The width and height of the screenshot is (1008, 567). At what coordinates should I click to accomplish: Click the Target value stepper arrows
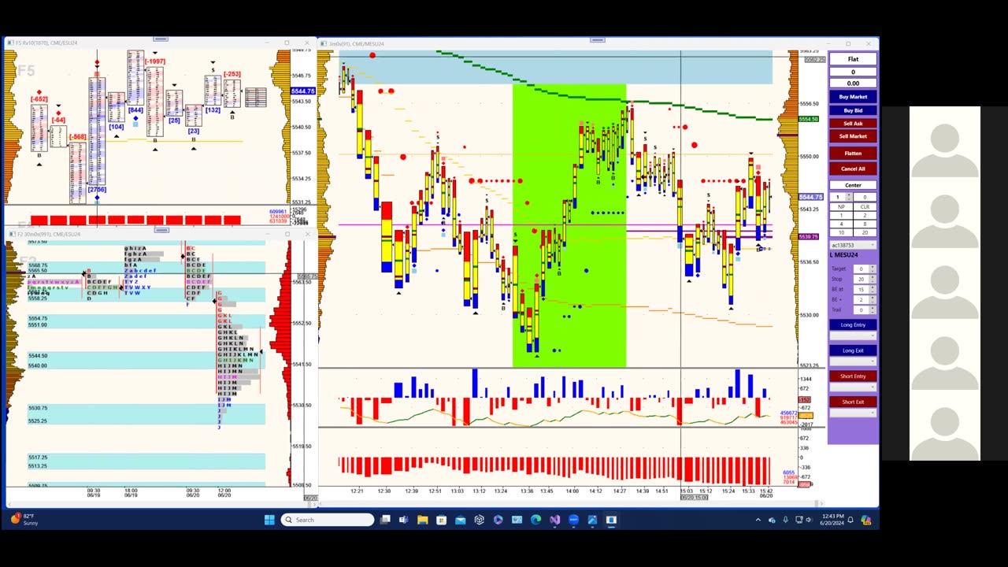coord(873,269)
